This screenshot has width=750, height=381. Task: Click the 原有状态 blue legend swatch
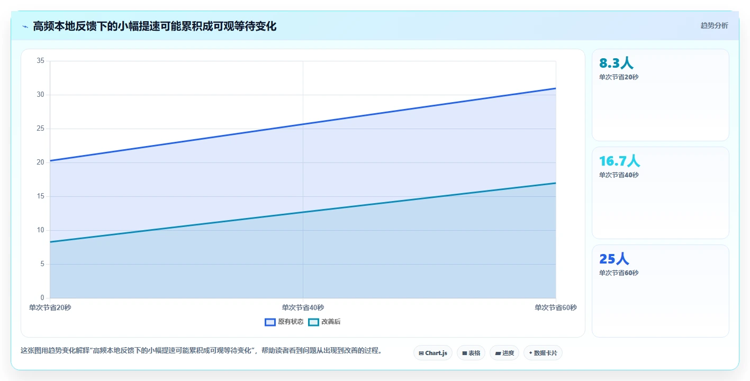[x=270, y=322]
